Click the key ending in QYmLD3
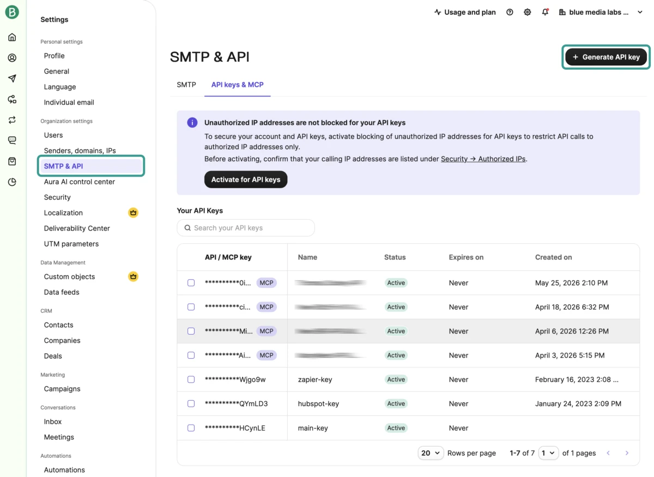654x477 pixels. (x=237, y=403)
